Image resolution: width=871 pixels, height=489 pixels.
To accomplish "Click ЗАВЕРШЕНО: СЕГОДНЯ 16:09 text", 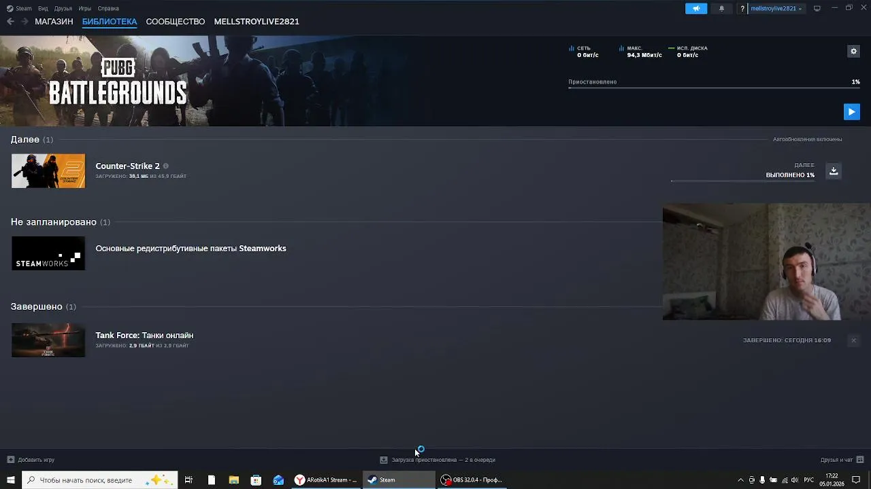I will pyautogui.click(x=787, y=340).
